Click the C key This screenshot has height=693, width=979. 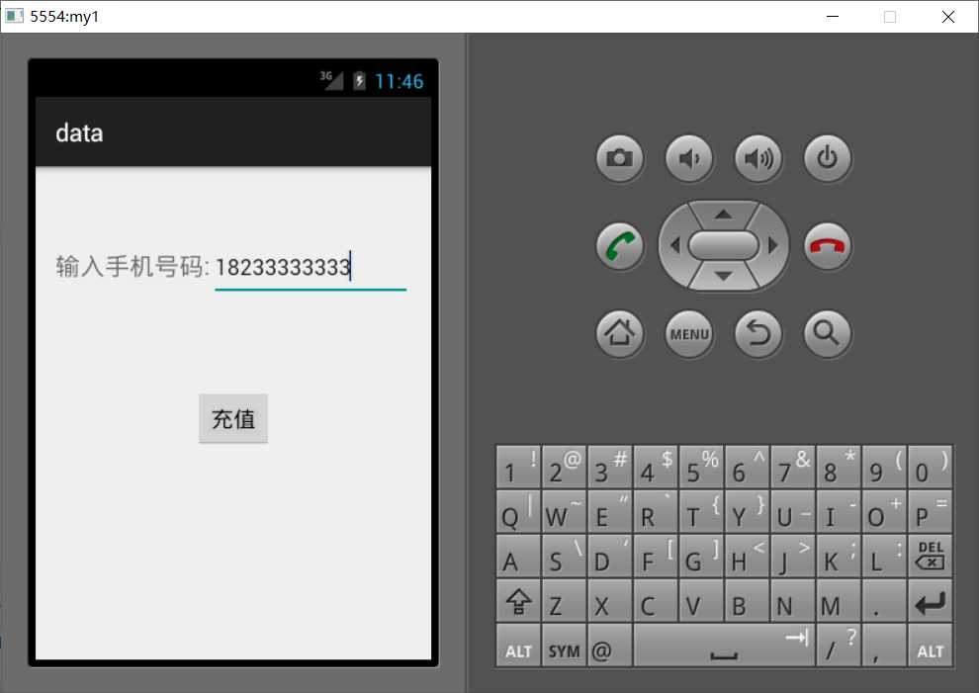tap(656, 601)
